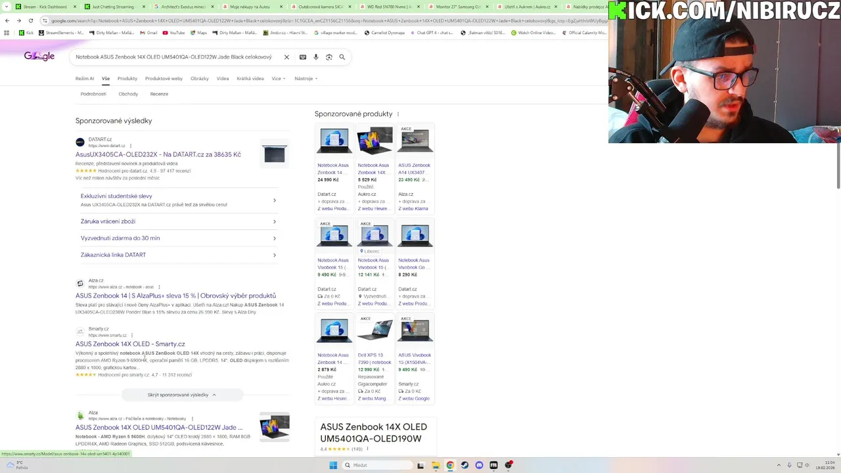Open Maps bookmark

coord(198,32)
